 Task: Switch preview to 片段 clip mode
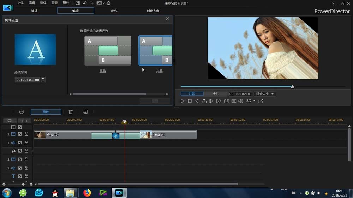tap(192, 94)
